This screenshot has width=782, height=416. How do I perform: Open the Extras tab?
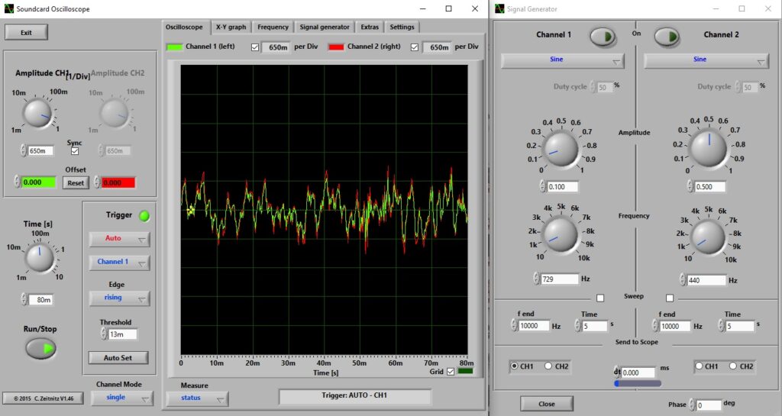tap(370, 27)
